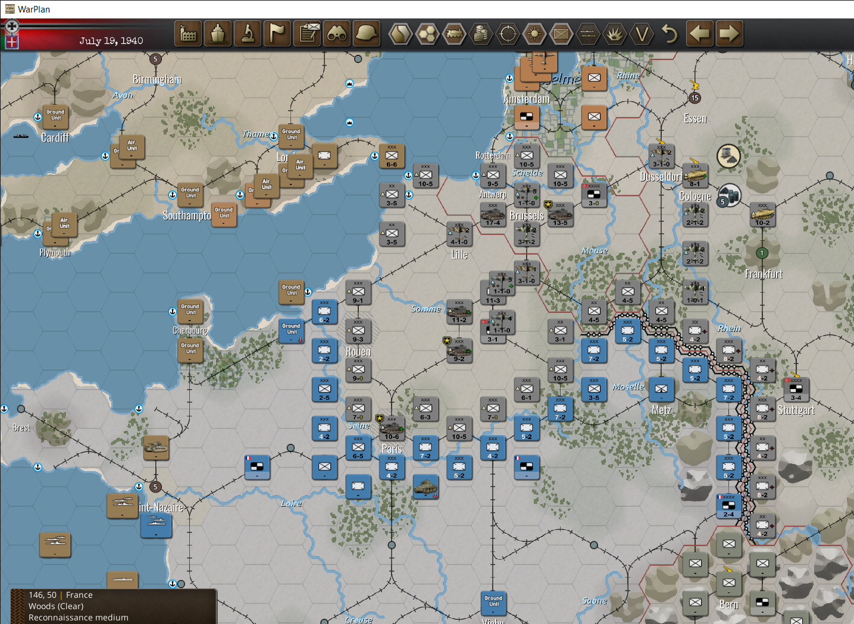Select the blue naval unit near Saint-Nazaire
Image resolution: width=854 pixels, height=624 pixels.
click(x=157, y=525)
